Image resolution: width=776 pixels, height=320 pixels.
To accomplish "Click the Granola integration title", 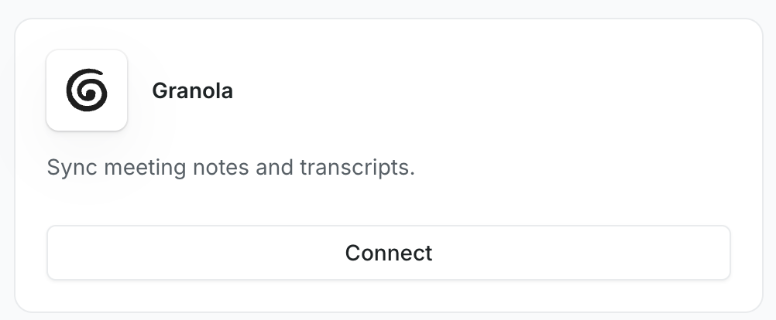I will 192,91.
